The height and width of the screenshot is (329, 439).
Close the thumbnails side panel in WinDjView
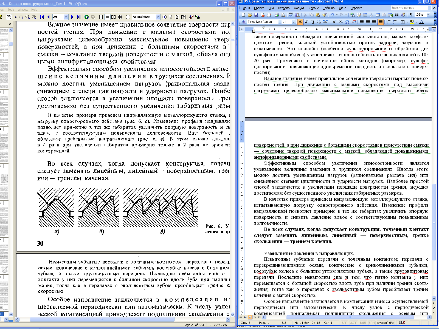coord(10,24)
